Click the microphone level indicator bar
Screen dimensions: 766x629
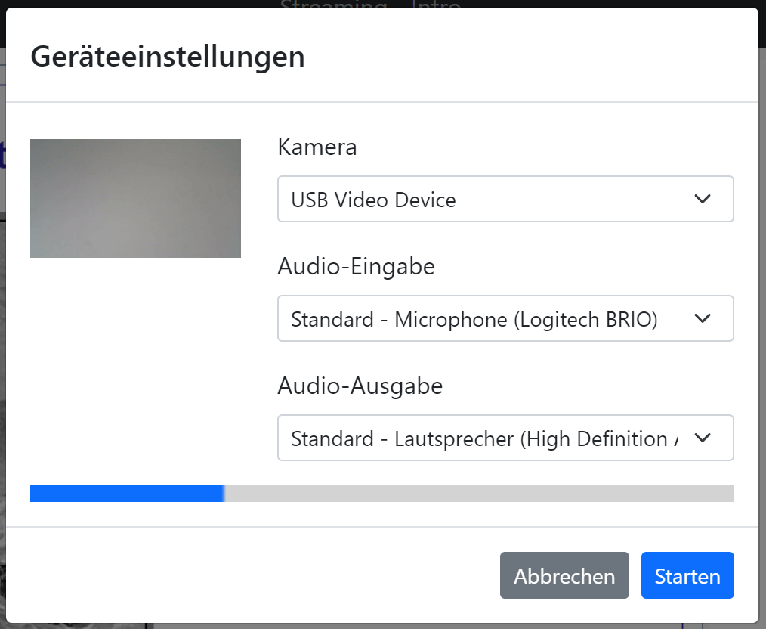(381, 492)
